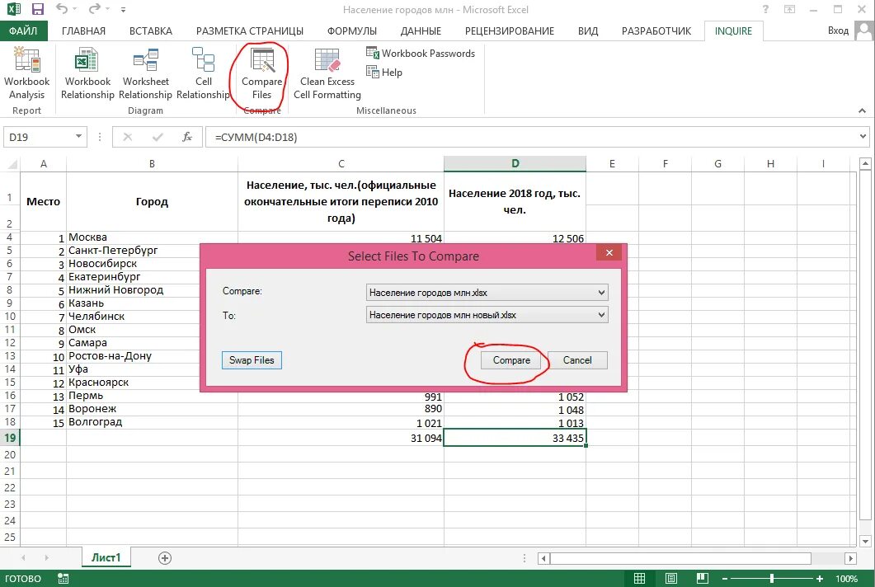Redo the last action
The width and height of the screenshot is (875, 587).
pos(94,9)
